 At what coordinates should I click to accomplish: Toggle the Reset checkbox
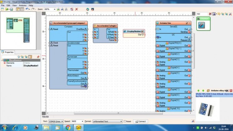coord(125,121)
